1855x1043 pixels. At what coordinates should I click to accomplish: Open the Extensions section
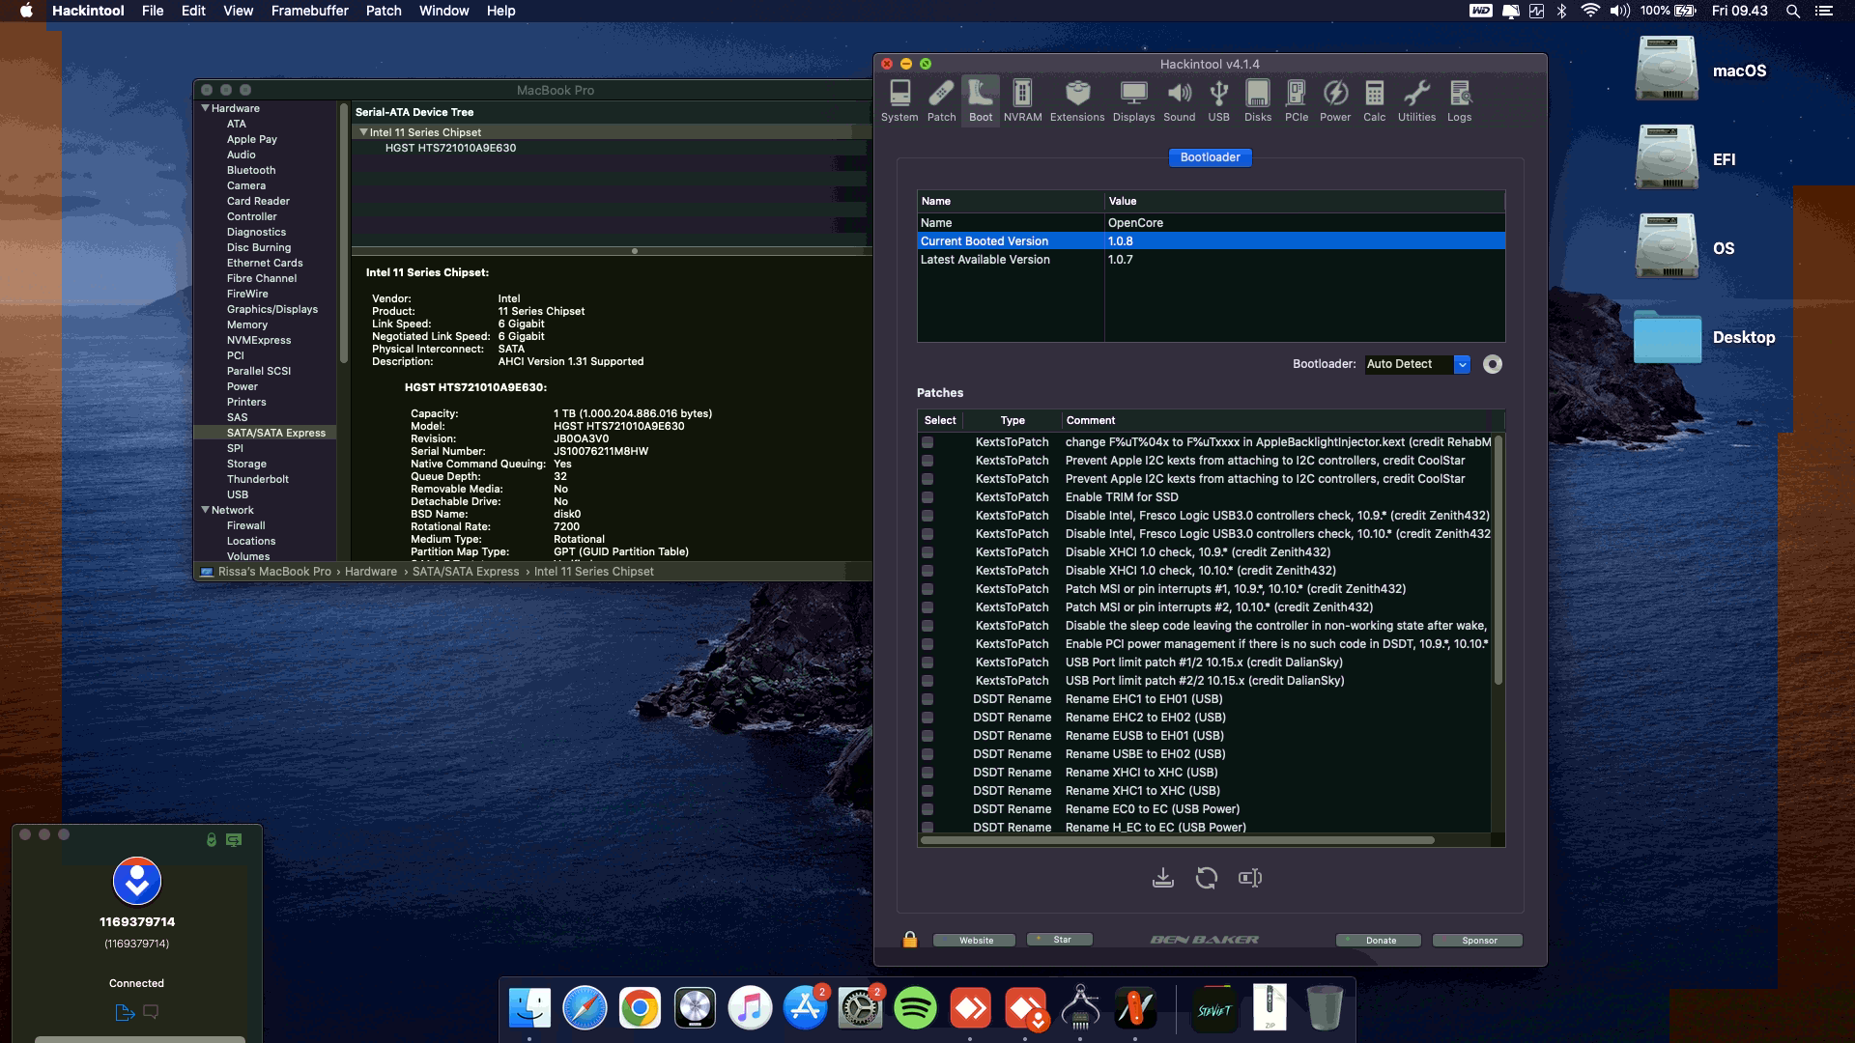point(1077,100)
